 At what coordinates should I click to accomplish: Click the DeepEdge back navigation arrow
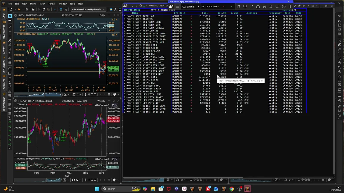[x=132, y=6]
